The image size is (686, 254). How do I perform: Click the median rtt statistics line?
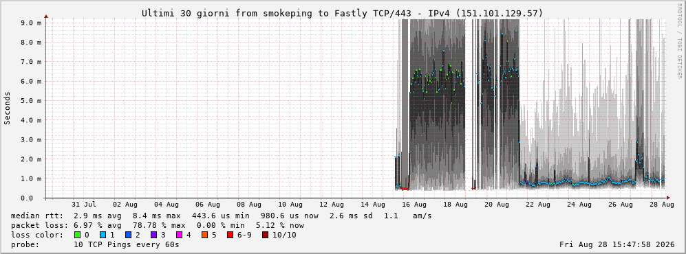222,216
